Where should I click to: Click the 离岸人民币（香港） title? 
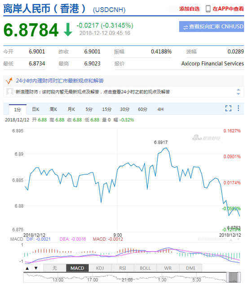tap(44, 9)
